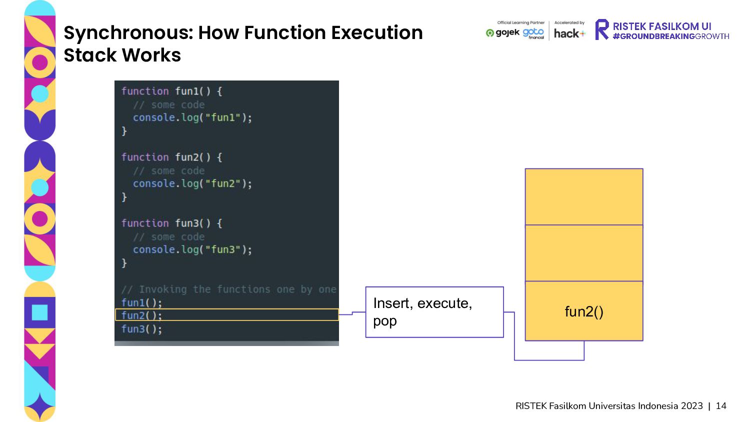
Task: Click the 'Accelerated by' label
Action: click(x=569, y=22)
